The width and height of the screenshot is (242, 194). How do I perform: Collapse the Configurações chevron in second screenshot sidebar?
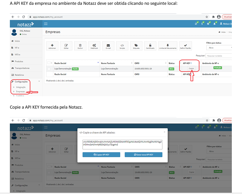coord(39,185)
